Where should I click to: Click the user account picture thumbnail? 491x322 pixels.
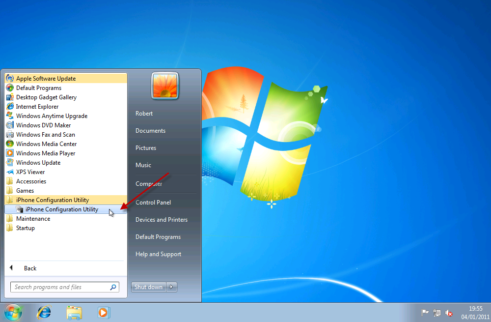165,86
